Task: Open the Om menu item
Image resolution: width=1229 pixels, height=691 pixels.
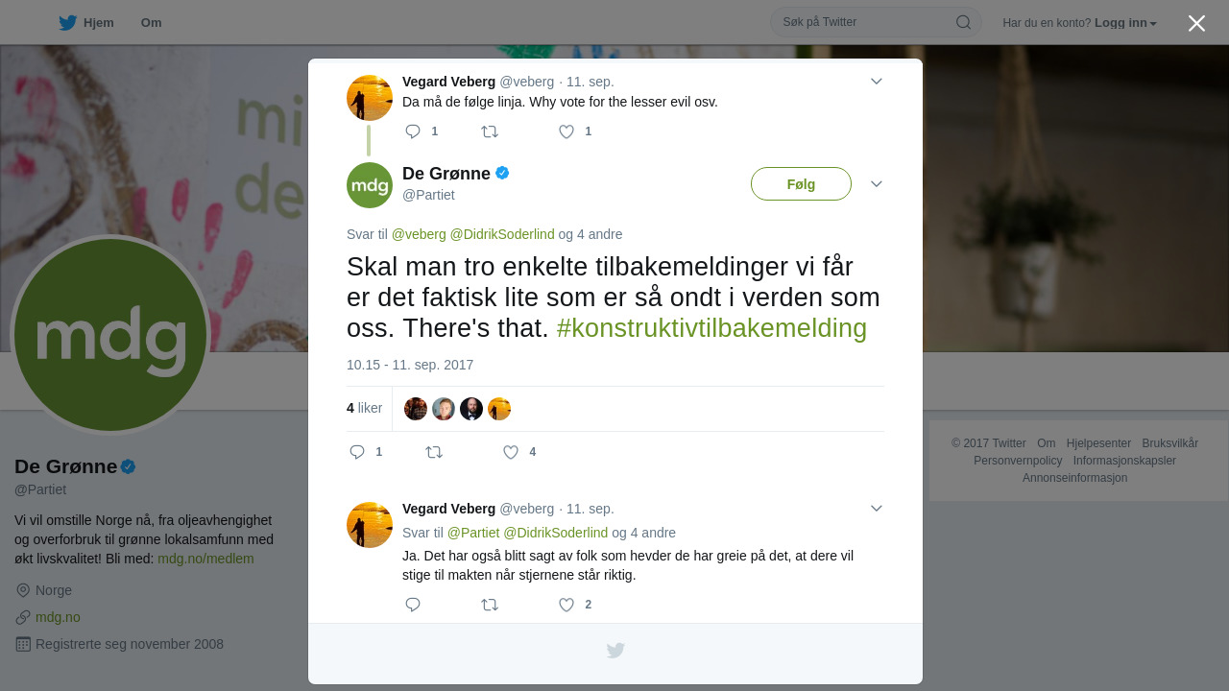Action: click(x=151, y=22)
